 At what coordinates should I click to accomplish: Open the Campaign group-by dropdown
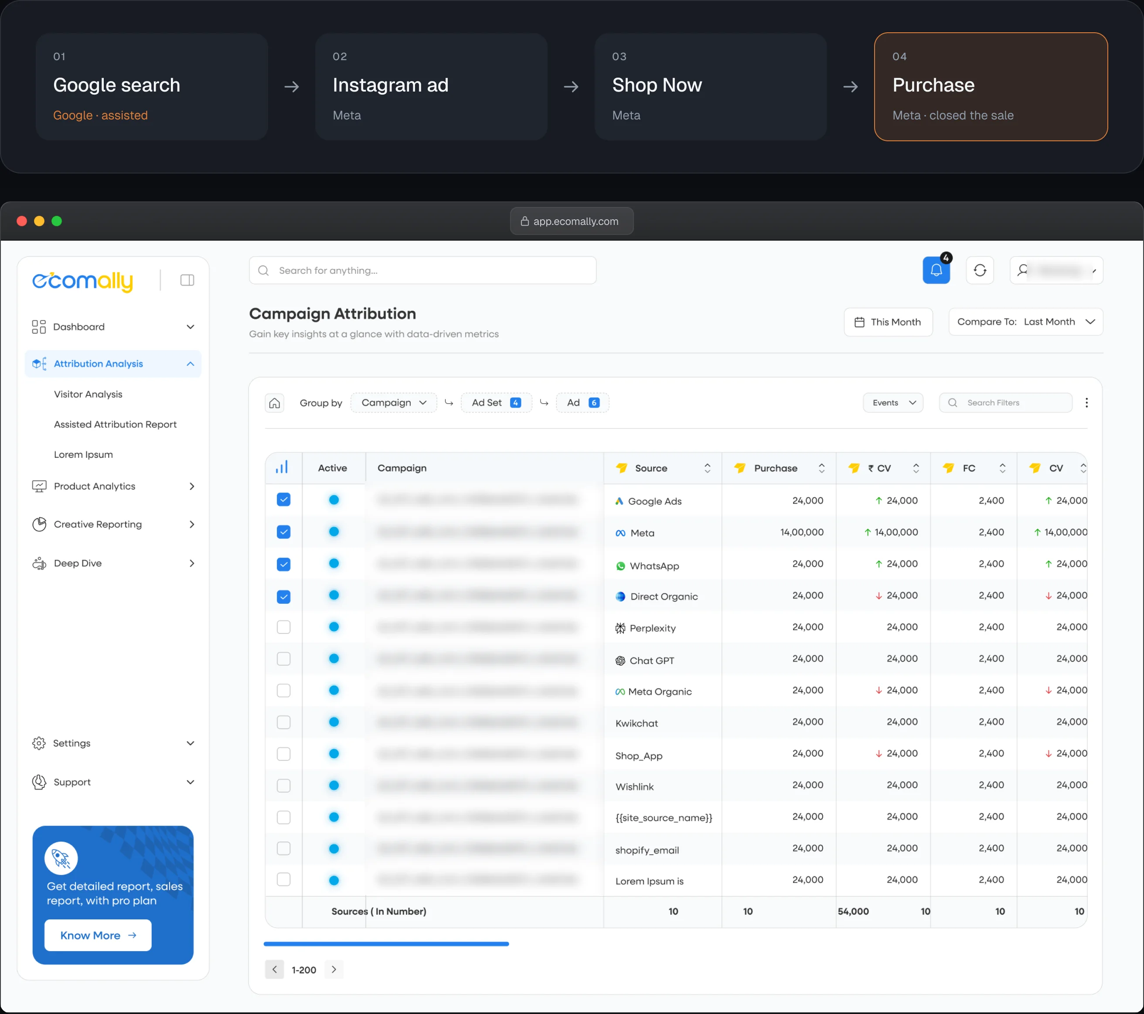point(393,403)
